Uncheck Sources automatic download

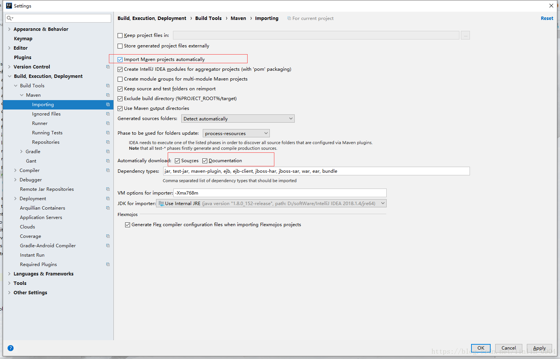point(177,161)
